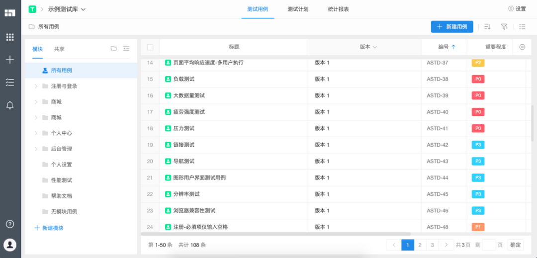Click the 新建模块 link
Image resolution: width=537 pixels, height=258 pixels.
coord(49,228)
